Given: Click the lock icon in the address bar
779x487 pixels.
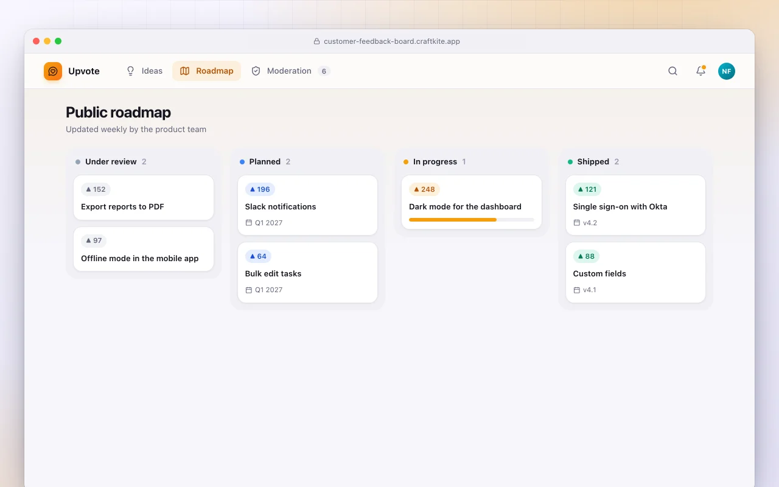Looking at the screenshot, I should 316,41.
